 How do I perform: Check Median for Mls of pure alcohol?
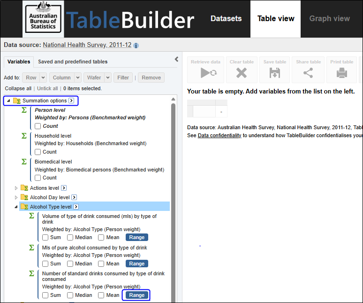[x=70, y=264]
